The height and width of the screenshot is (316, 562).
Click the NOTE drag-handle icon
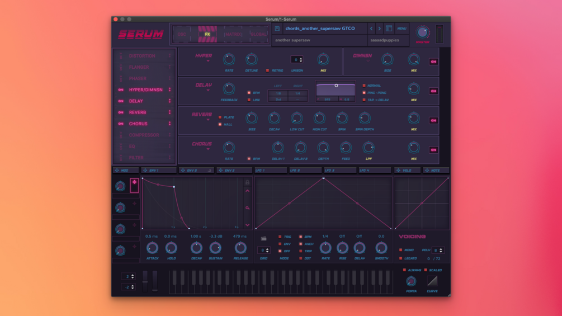tap(427, 171)
